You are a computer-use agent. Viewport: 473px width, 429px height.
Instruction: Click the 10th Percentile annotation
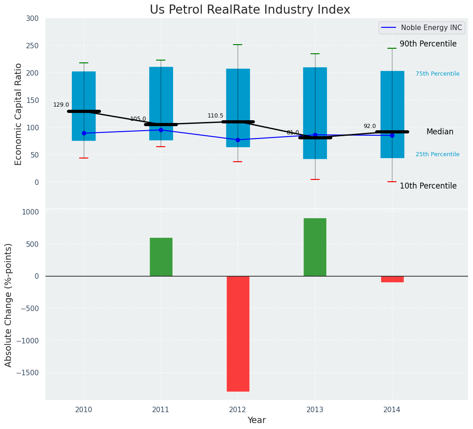pos(428,186)
